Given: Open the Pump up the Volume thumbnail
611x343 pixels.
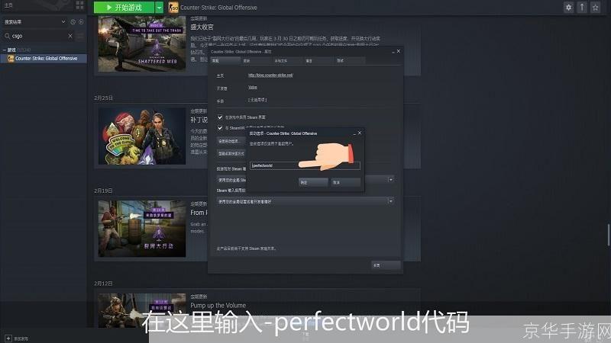Looking at the screenshot, I should pos(142,310).
